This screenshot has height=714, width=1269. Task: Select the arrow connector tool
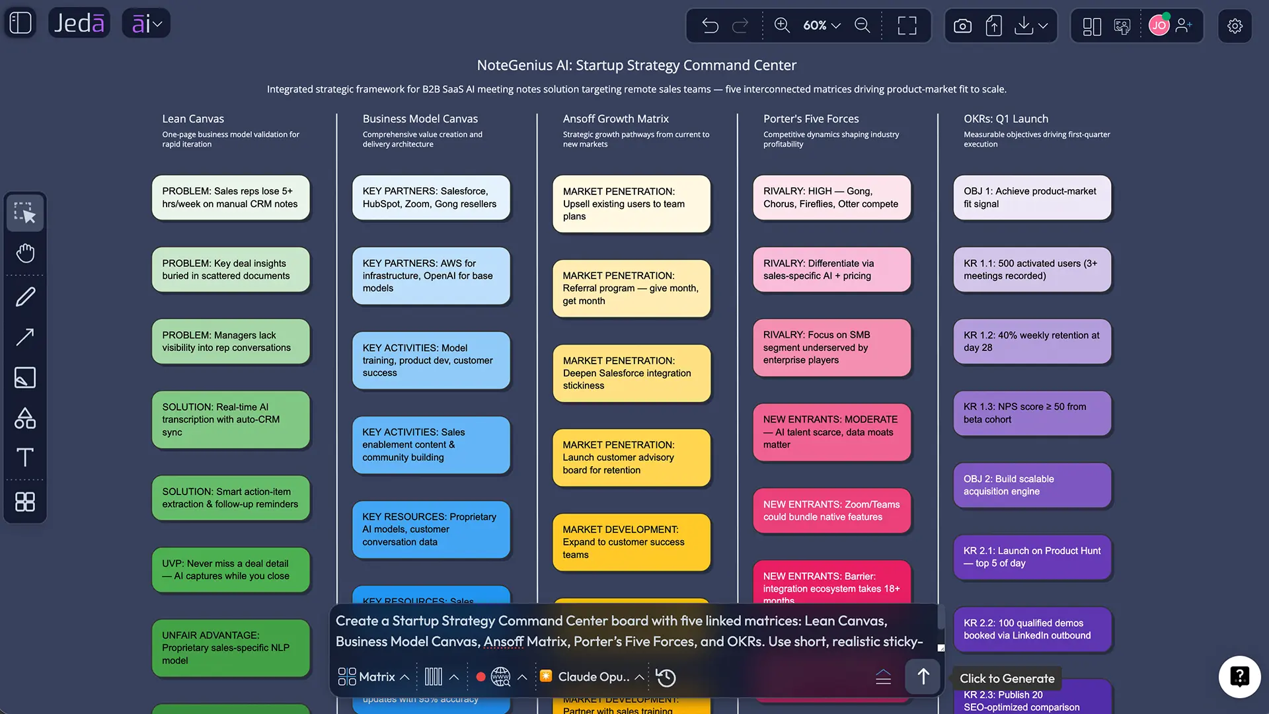click(25, 337)
